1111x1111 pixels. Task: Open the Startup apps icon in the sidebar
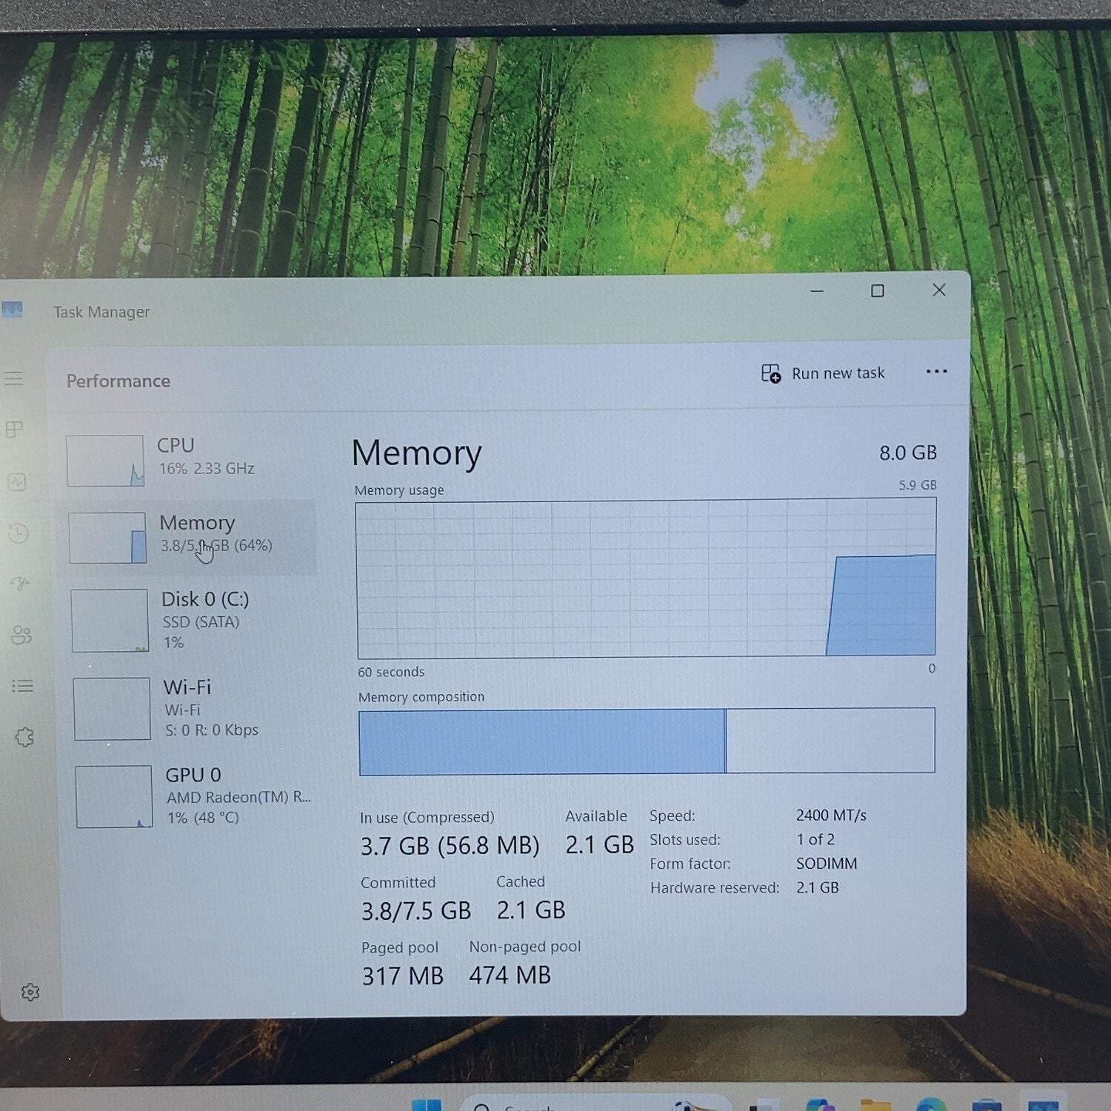tap(20, 584)
